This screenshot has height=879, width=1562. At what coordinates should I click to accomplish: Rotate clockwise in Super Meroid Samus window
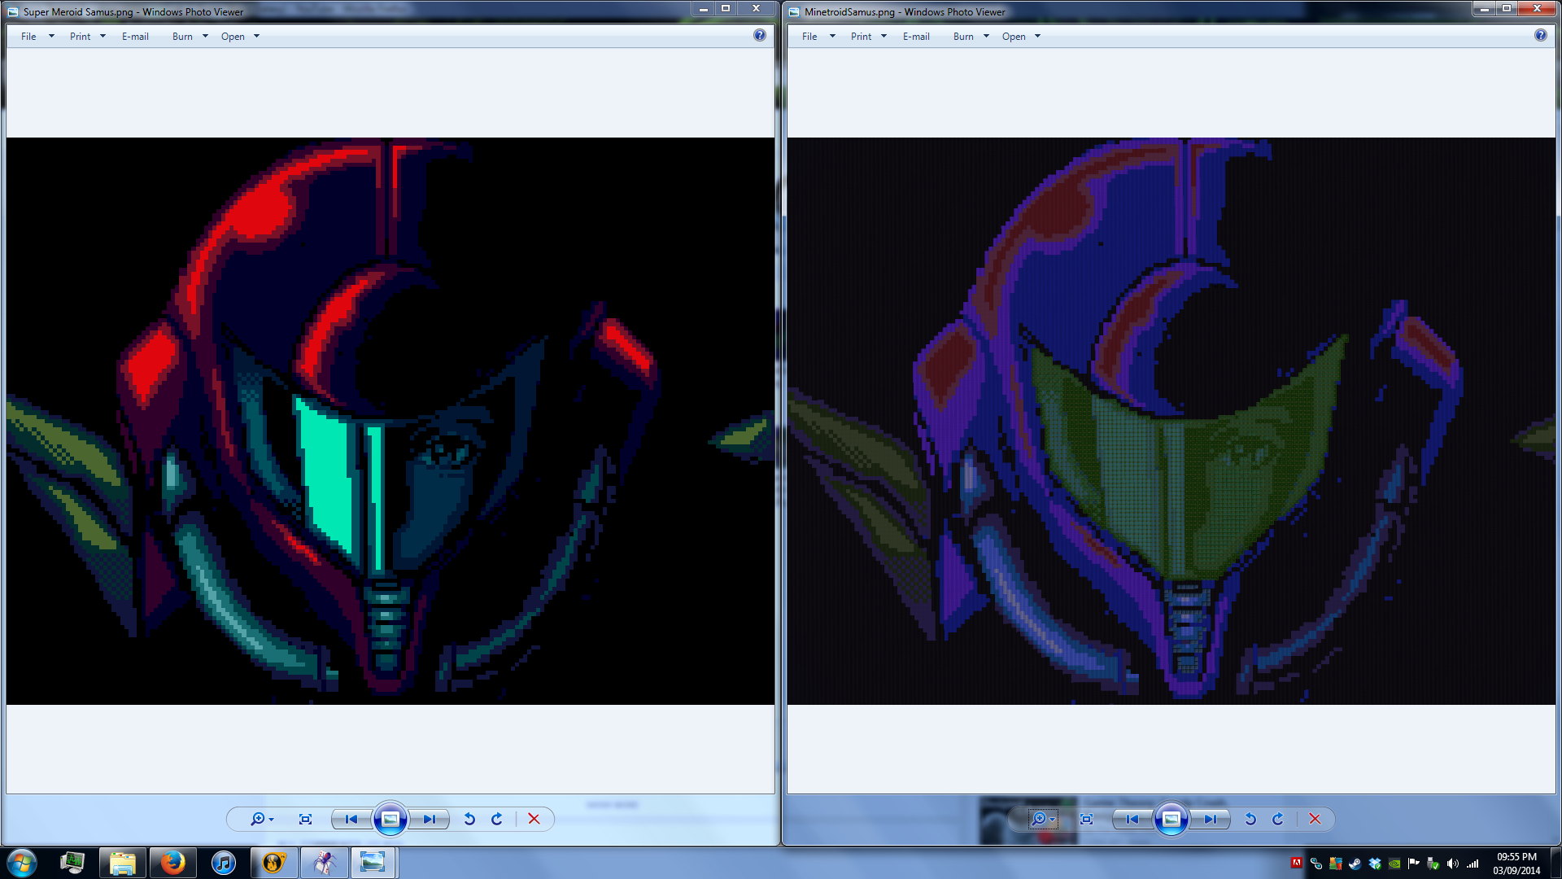pos(497,819)
